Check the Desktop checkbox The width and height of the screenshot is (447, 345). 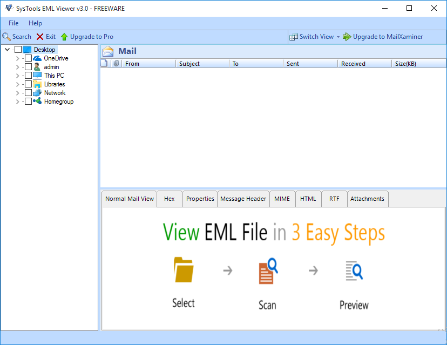click(18, 50)
